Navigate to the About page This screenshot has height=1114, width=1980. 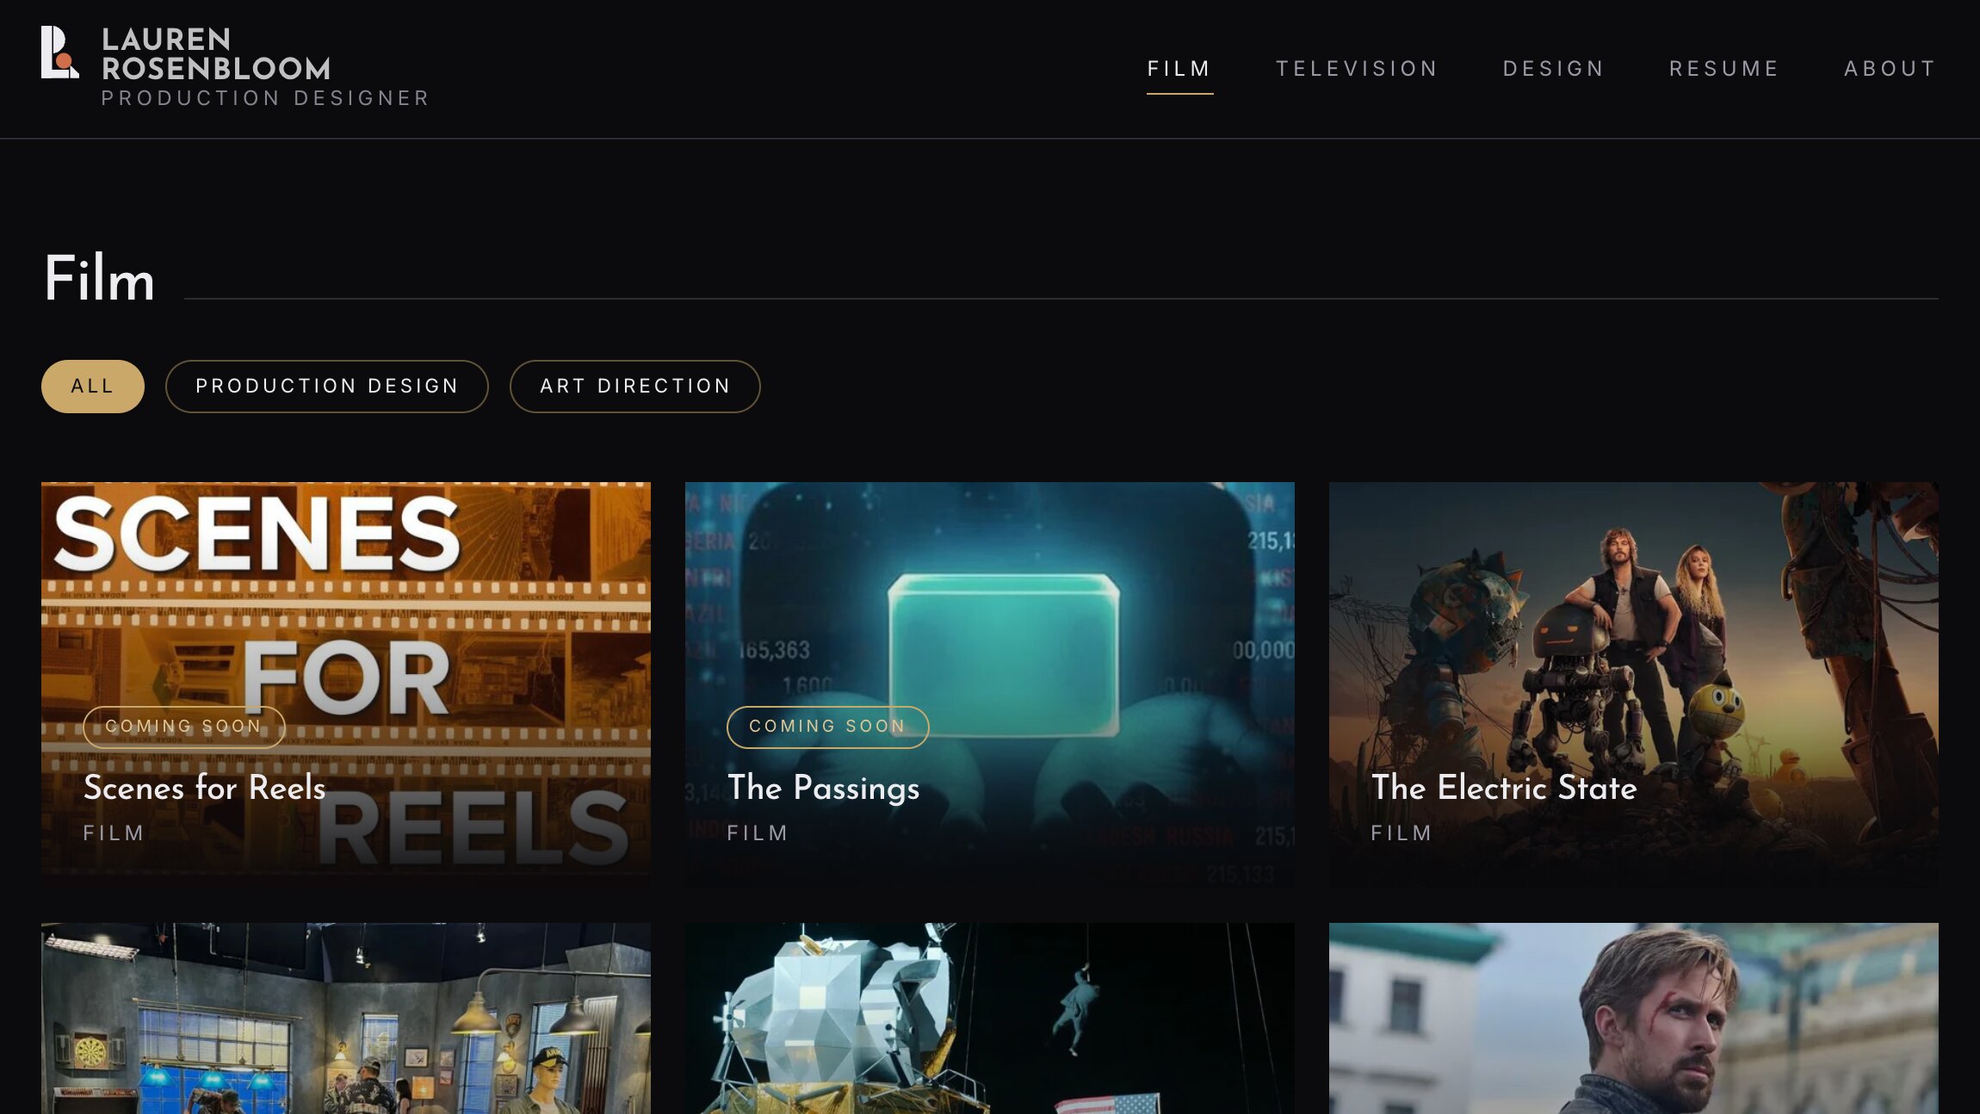coord(1890,69)
